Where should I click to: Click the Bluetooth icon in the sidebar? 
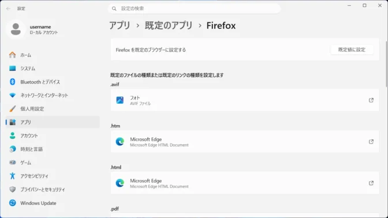12,81
